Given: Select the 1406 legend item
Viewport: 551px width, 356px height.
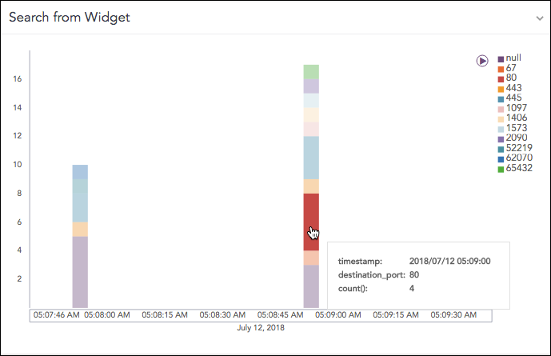Looking at the screenshot, I should [516, 118].
